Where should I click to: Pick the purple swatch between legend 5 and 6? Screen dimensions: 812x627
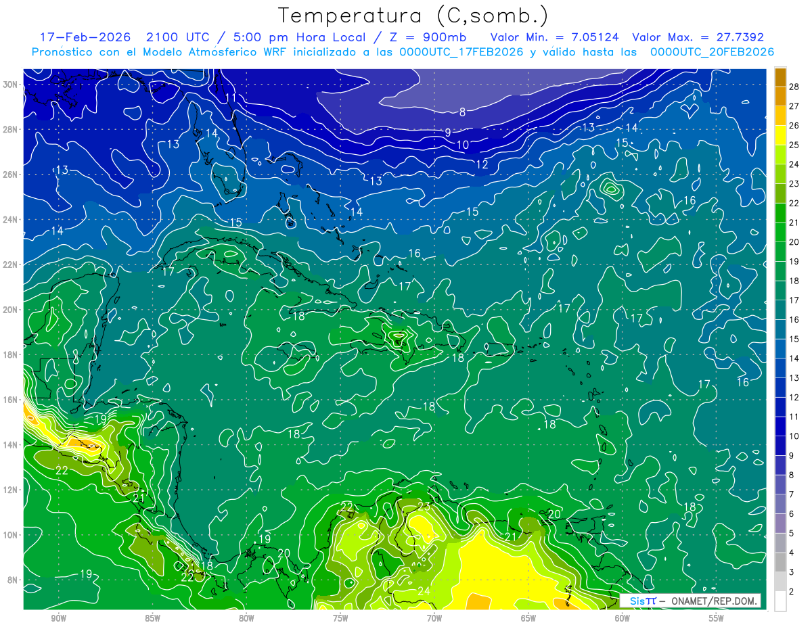click(x=780, y=524)
